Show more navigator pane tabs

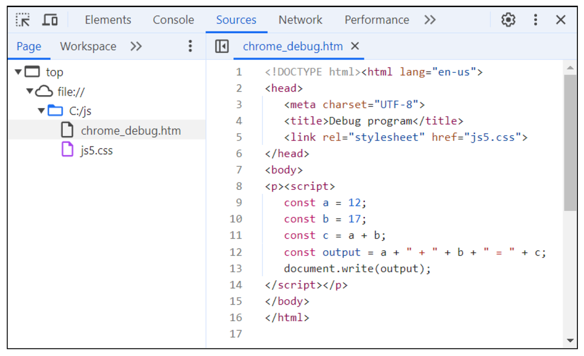(136, 46)
